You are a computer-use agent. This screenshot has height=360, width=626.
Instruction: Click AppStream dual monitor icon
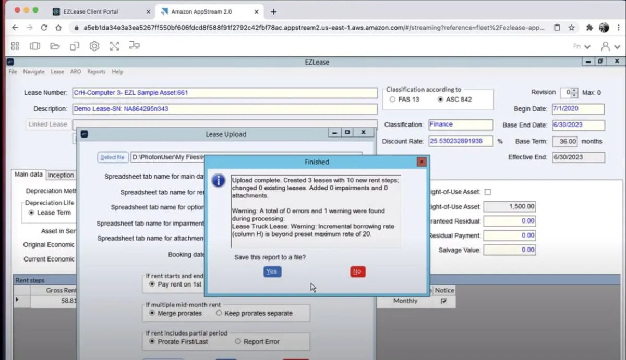pos(134,46)
